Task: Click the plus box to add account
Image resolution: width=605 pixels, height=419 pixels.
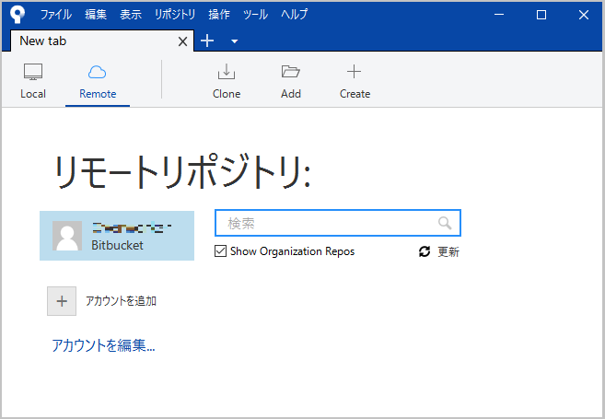Action: coord(62,301)
